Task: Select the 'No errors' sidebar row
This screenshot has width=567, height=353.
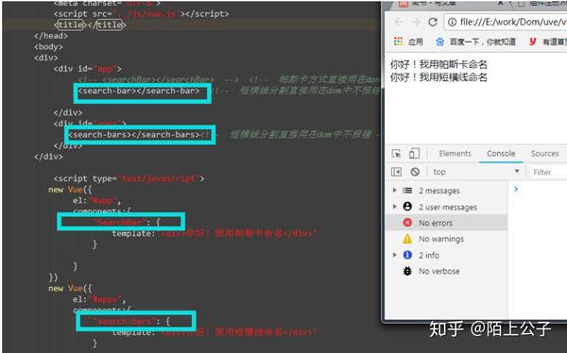Action: (x=447, y=223)
